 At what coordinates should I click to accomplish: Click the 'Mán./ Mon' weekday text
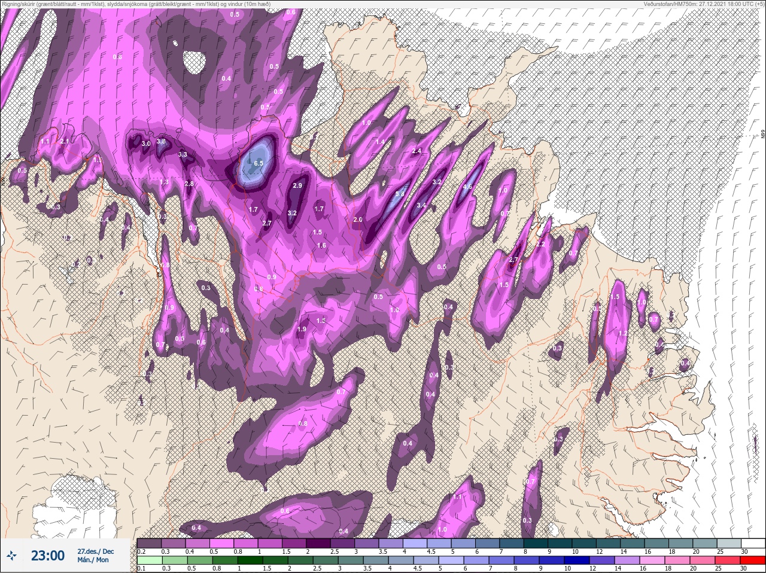point(93,560)
